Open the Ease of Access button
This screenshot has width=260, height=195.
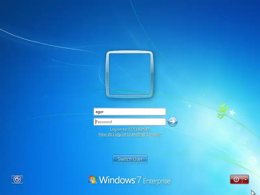(17, 179)
